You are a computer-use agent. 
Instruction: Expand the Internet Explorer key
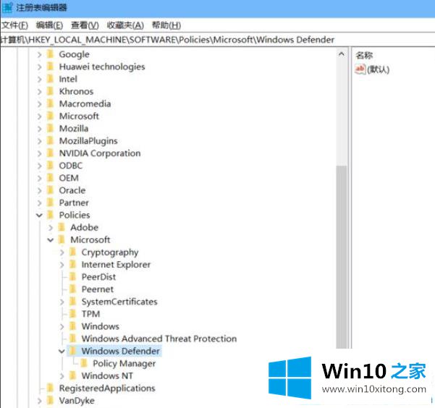tap(62, 265)
